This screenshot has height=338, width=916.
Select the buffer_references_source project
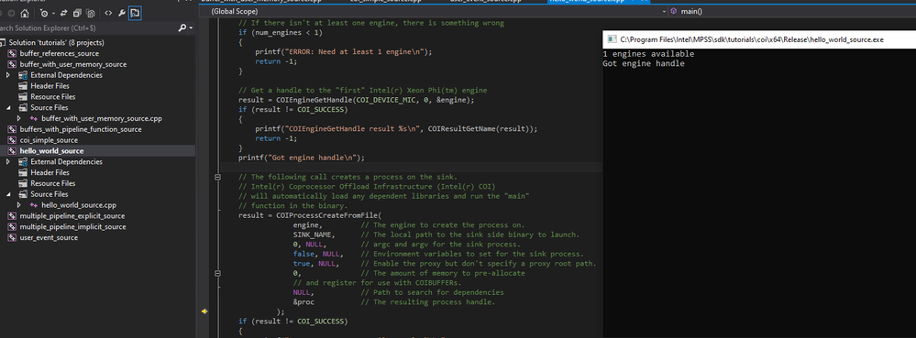point(59,54)
